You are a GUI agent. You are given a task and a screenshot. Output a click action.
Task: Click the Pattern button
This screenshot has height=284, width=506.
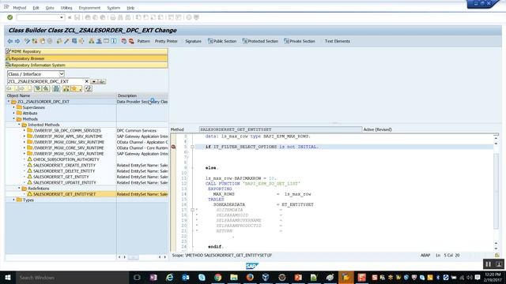point(144,41)
